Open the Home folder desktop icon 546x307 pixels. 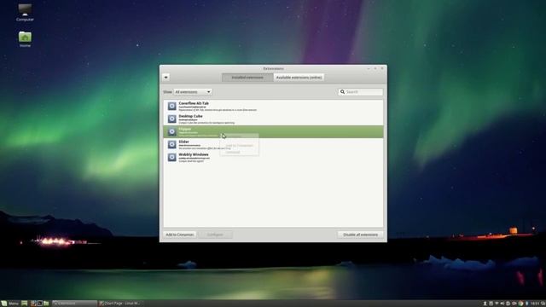click(25, 39)
